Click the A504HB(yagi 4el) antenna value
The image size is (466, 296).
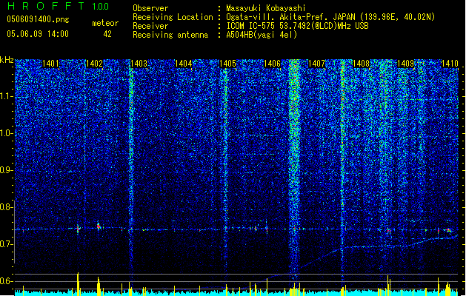[262, 35]
